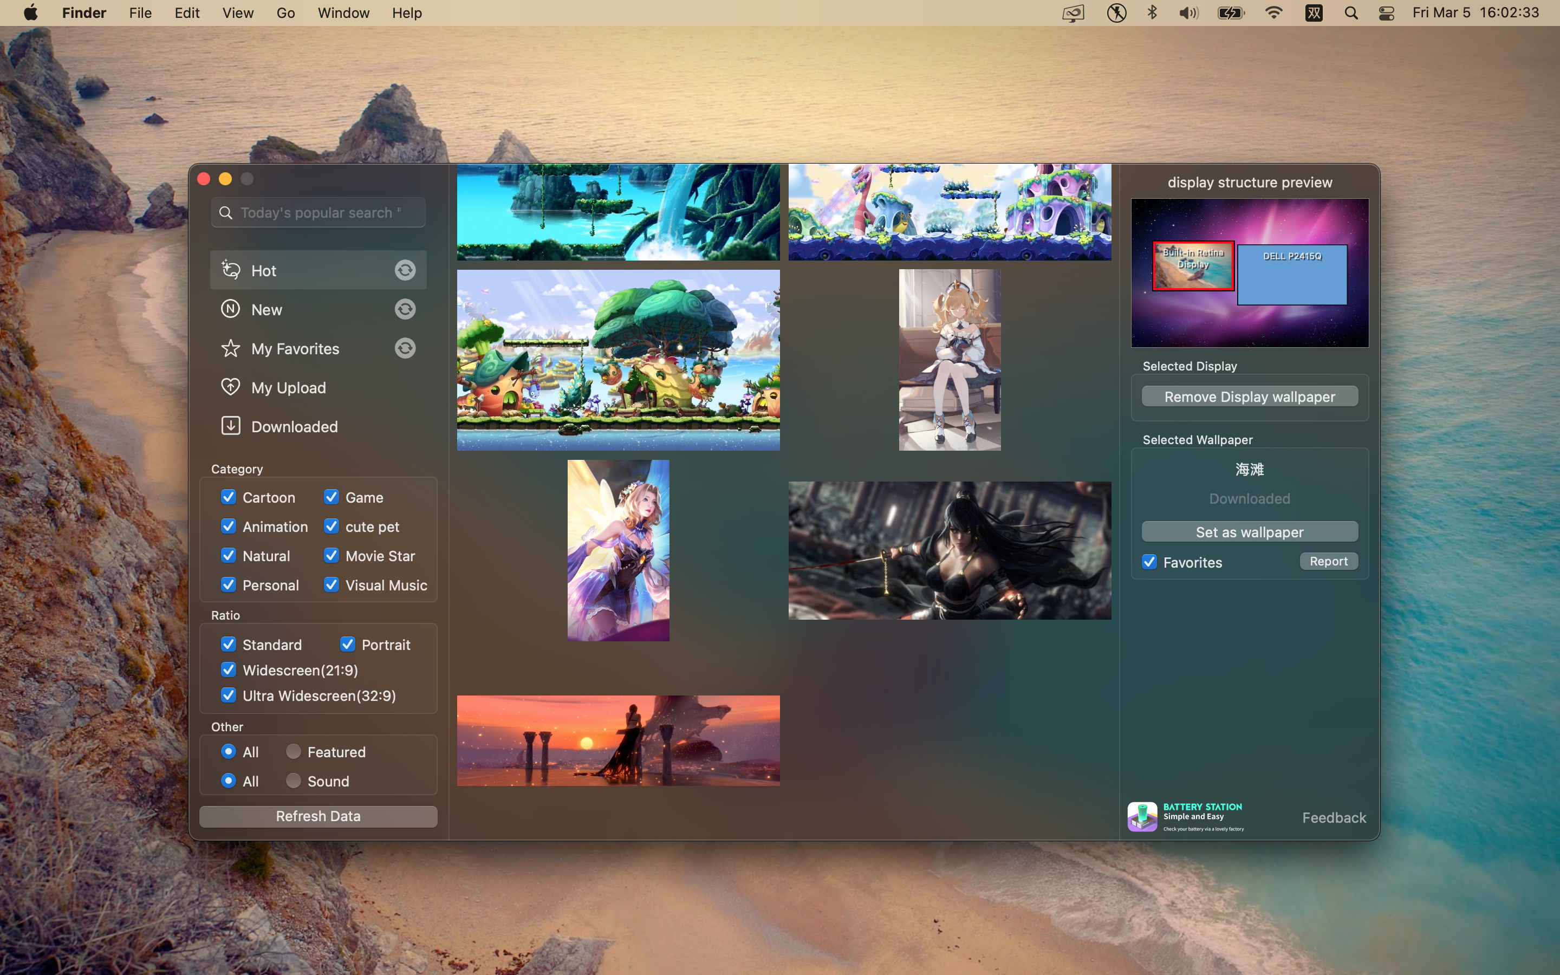Viewport: 1560px width, 975px height.
Task: Select the Featured radio button
Action: click(293, 751)
